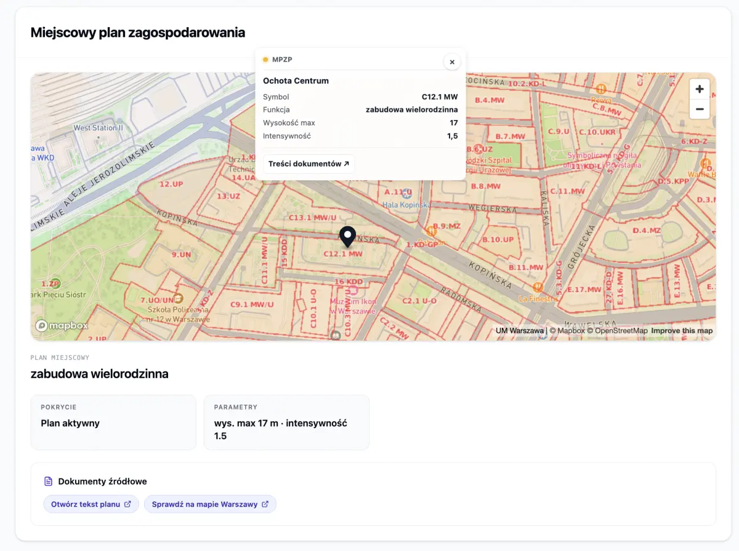Select the D.4.MZ zone label
The height and width of the screenshot is (551, 739).
[x=647, y=231]
